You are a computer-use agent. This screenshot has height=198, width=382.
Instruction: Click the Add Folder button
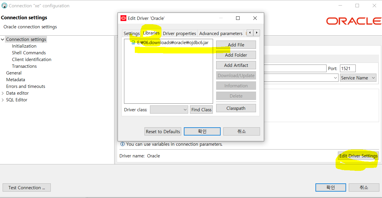tap(236, 55)
